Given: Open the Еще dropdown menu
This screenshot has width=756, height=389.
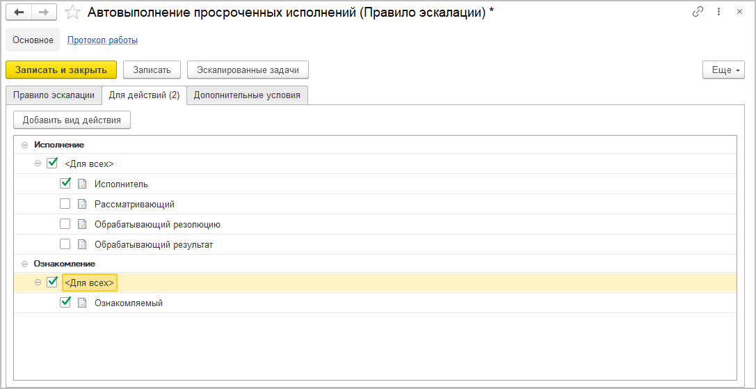Looking at the screenshot, I should [723, 70].
